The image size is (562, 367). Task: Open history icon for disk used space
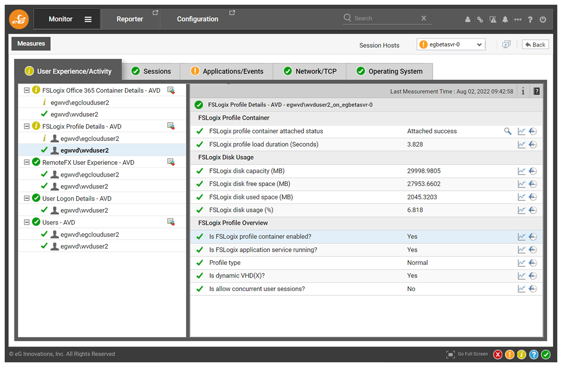[532, 197]
